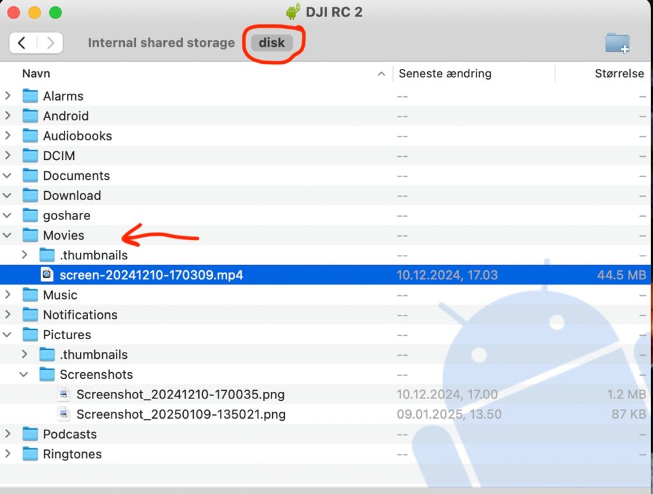Expand the Android folder
Screen dimensions: 653x494
tap(8, 116)
